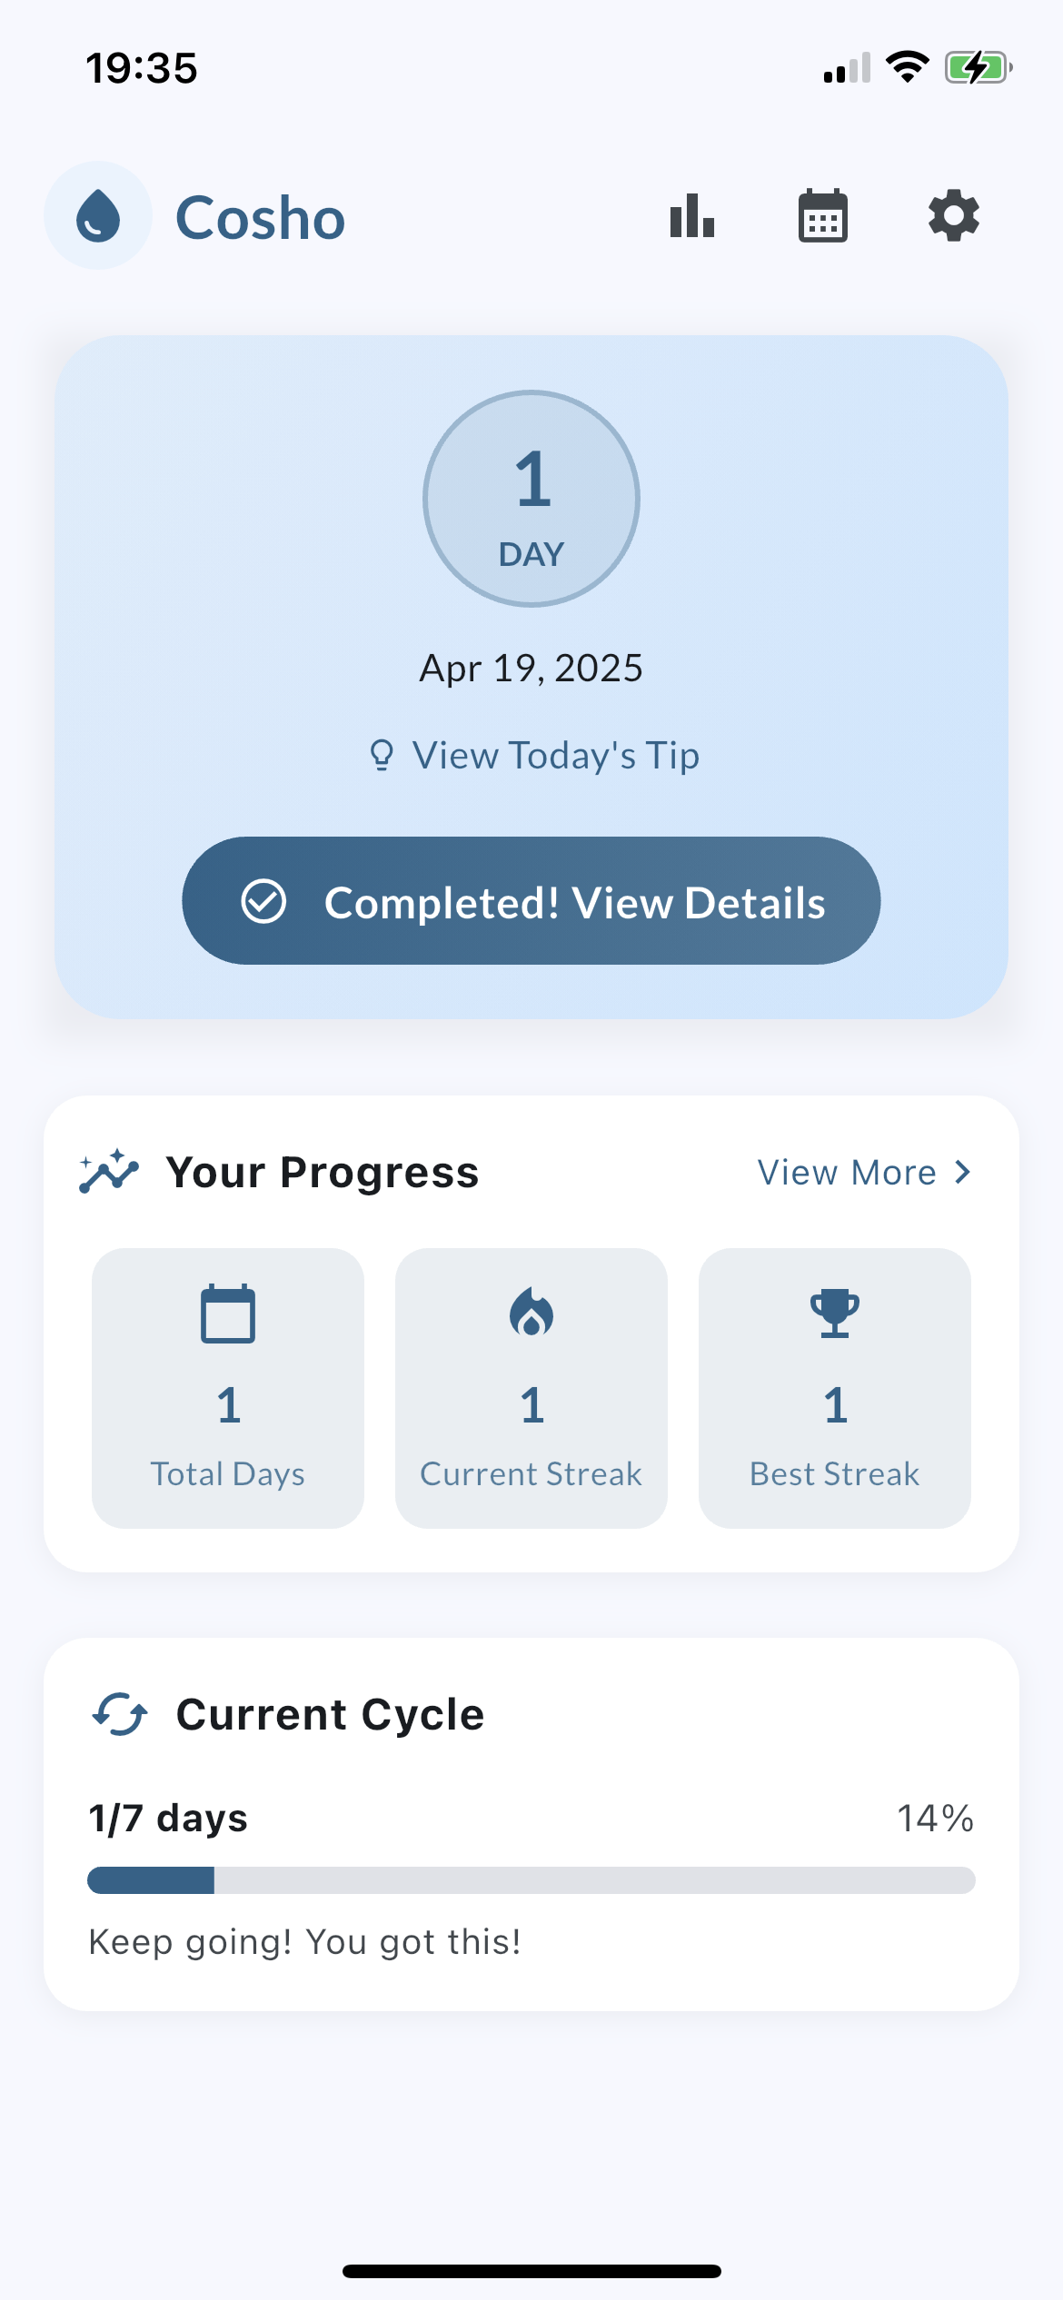This screenshot has width=1063, height=2300.
Task: Open View Today's Tip link
Action: (x=555, y=755)
